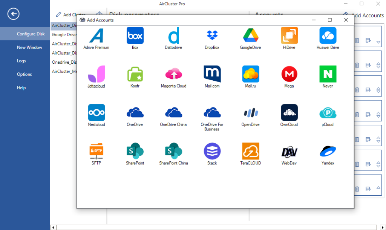Choose OneDrive China provider
Image resolution: width=386 pixels, height=230 pixels.
(x=173, y=113)
